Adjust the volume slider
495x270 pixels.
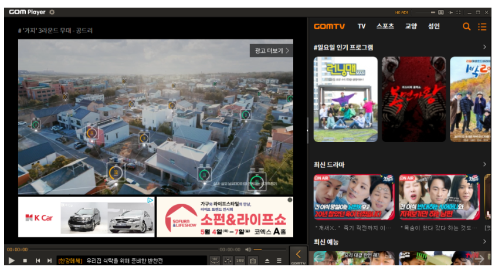[269, 249]
